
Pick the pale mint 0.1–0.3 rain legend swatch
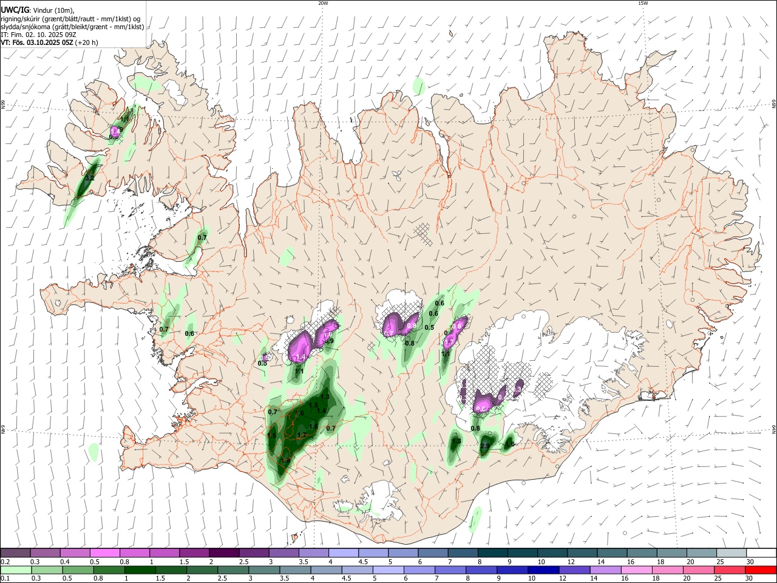coord(16,570)
